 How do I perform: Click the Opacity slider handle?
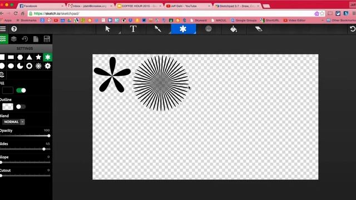click(x=49, y=136)
